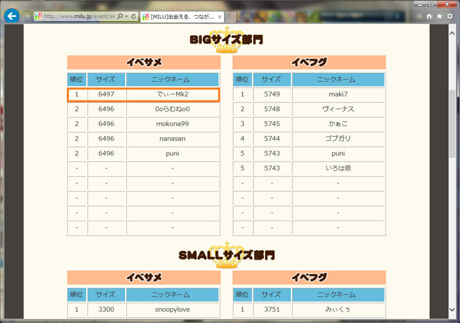Click nickname maki7 in the イベフグ table
The width and height of the screenshot is (460, 323).
[338, 94]
